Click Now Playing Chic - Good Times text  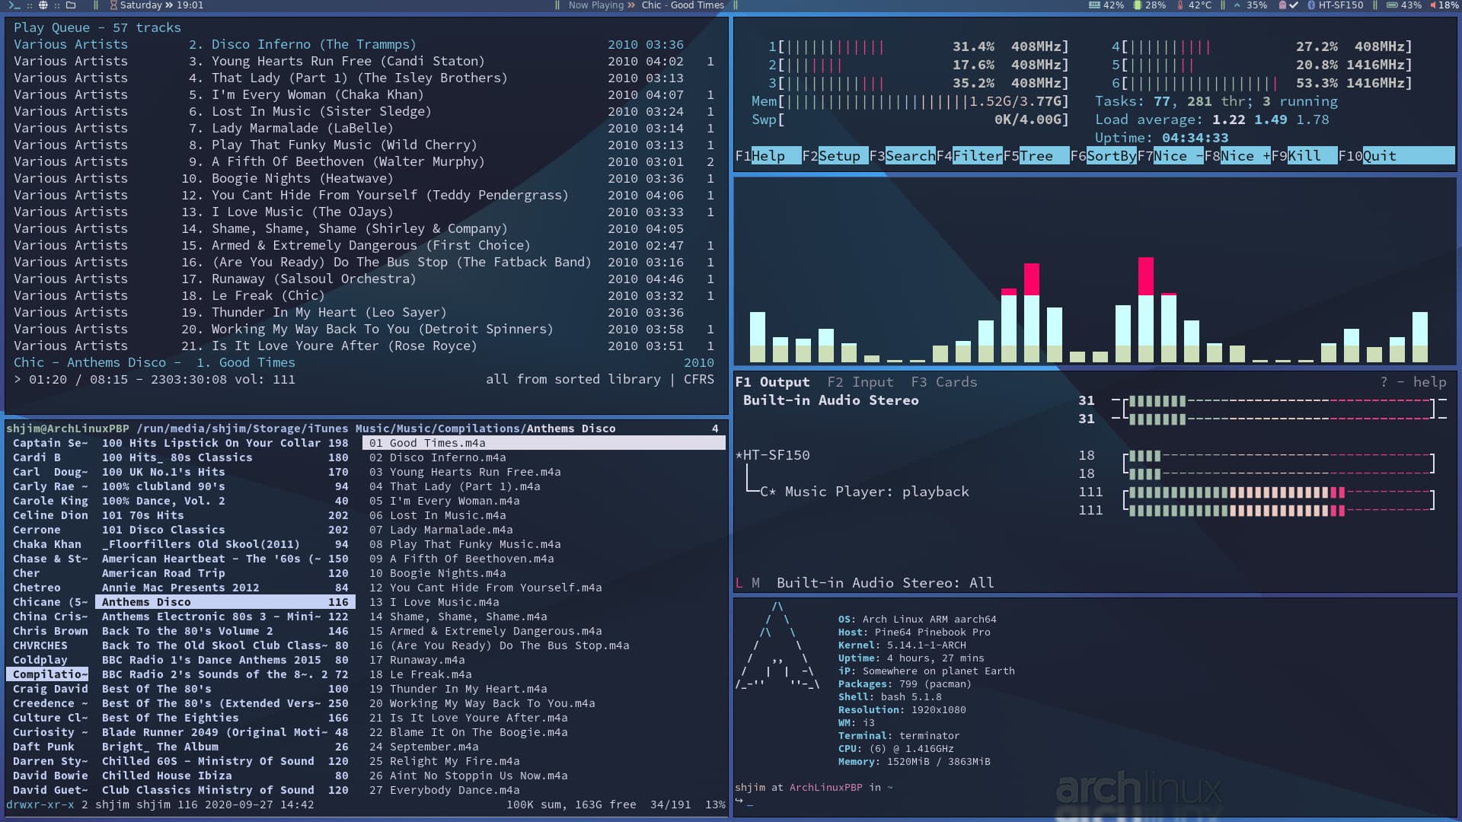[646, 5]
